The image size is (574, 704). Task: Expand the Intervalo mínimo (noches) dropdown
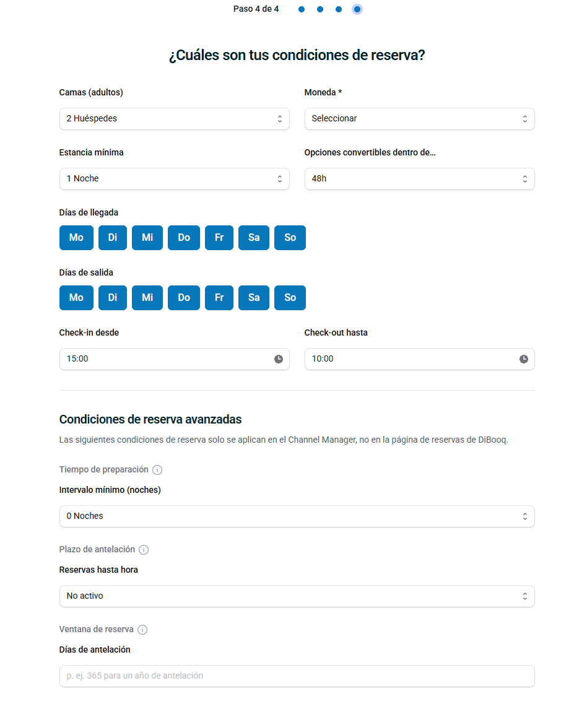[297, 516]
